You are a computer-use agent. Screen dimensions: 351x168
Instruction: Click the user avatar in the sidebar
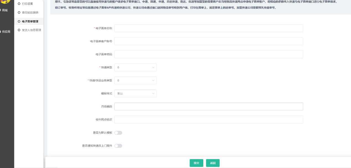[6, 1]
